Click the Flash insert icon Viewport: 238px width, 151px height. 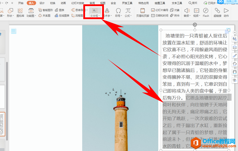pyautogui.click(x=206, y=12)
